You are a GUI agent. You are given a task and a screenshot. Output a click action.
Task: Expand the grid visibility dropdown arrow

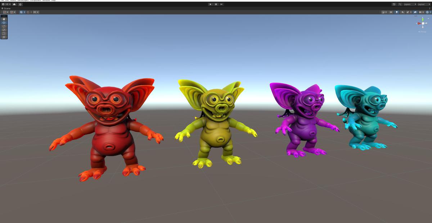click(x=24, y=12)
